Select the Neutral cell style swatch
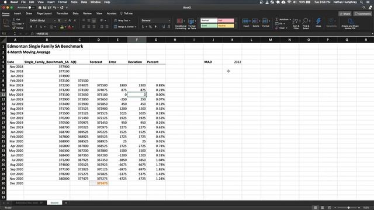The image size is (374, 210). [226, 26]
